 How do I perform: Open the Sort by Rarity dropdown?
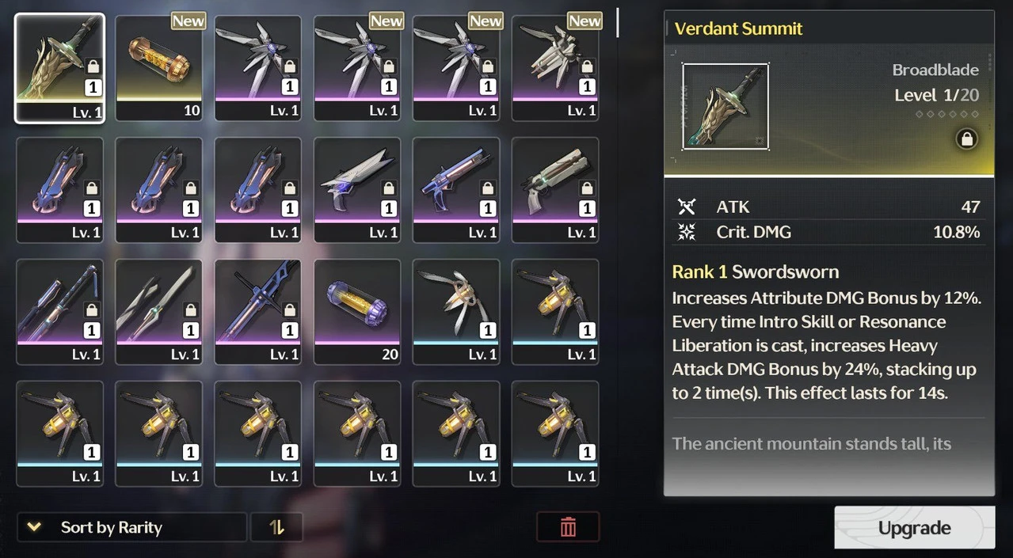point(131,527)
